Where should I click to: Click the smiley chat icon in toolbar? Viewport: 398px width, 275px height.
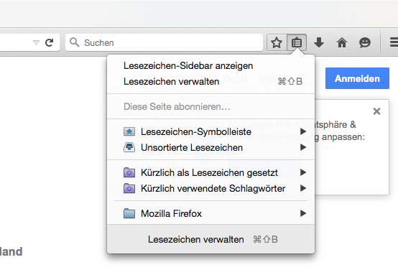(x=365, y=42)
